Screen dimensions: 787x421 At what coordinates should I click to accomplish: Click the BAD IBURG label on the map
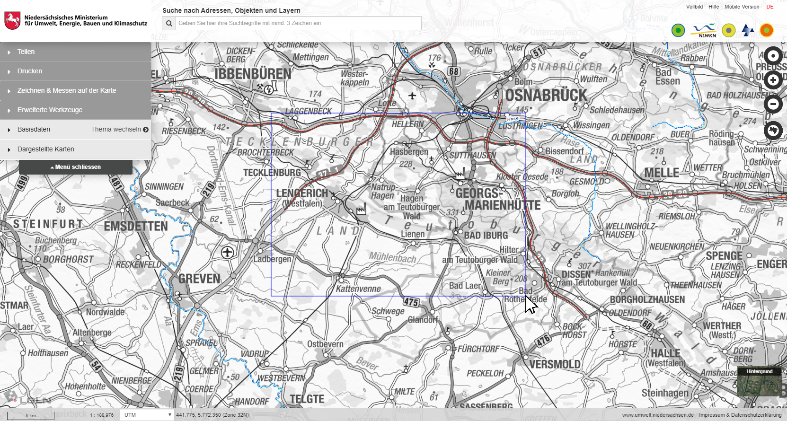point(486,235)
